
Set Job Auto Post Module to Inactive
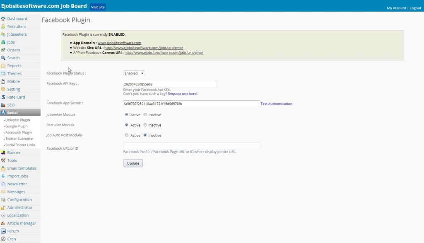pos(145,135)
